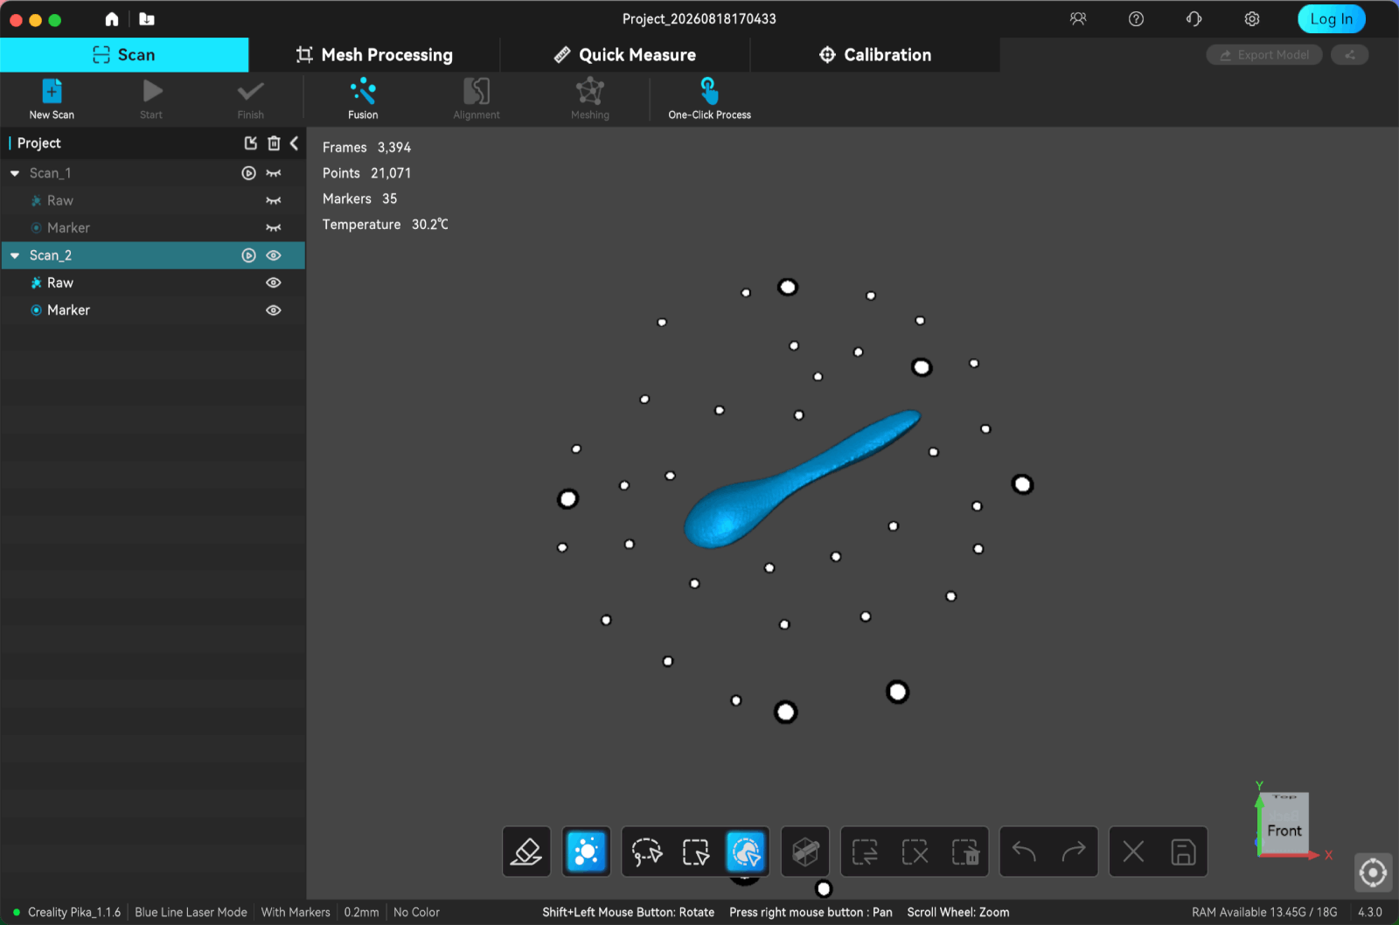The height and width of the screenshot is (925, 1399).
Task: Select the Scan_2 tree row
Action: click(153, 255)
